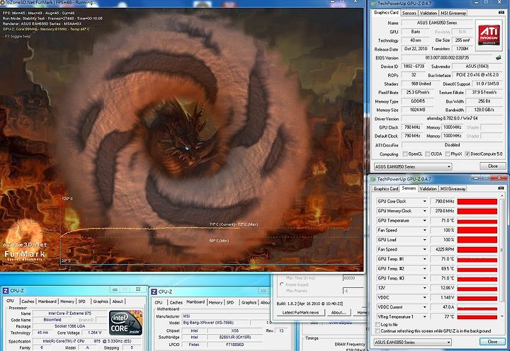
Task: Enable the OpenCL checkbox
Action: [405, 154]
